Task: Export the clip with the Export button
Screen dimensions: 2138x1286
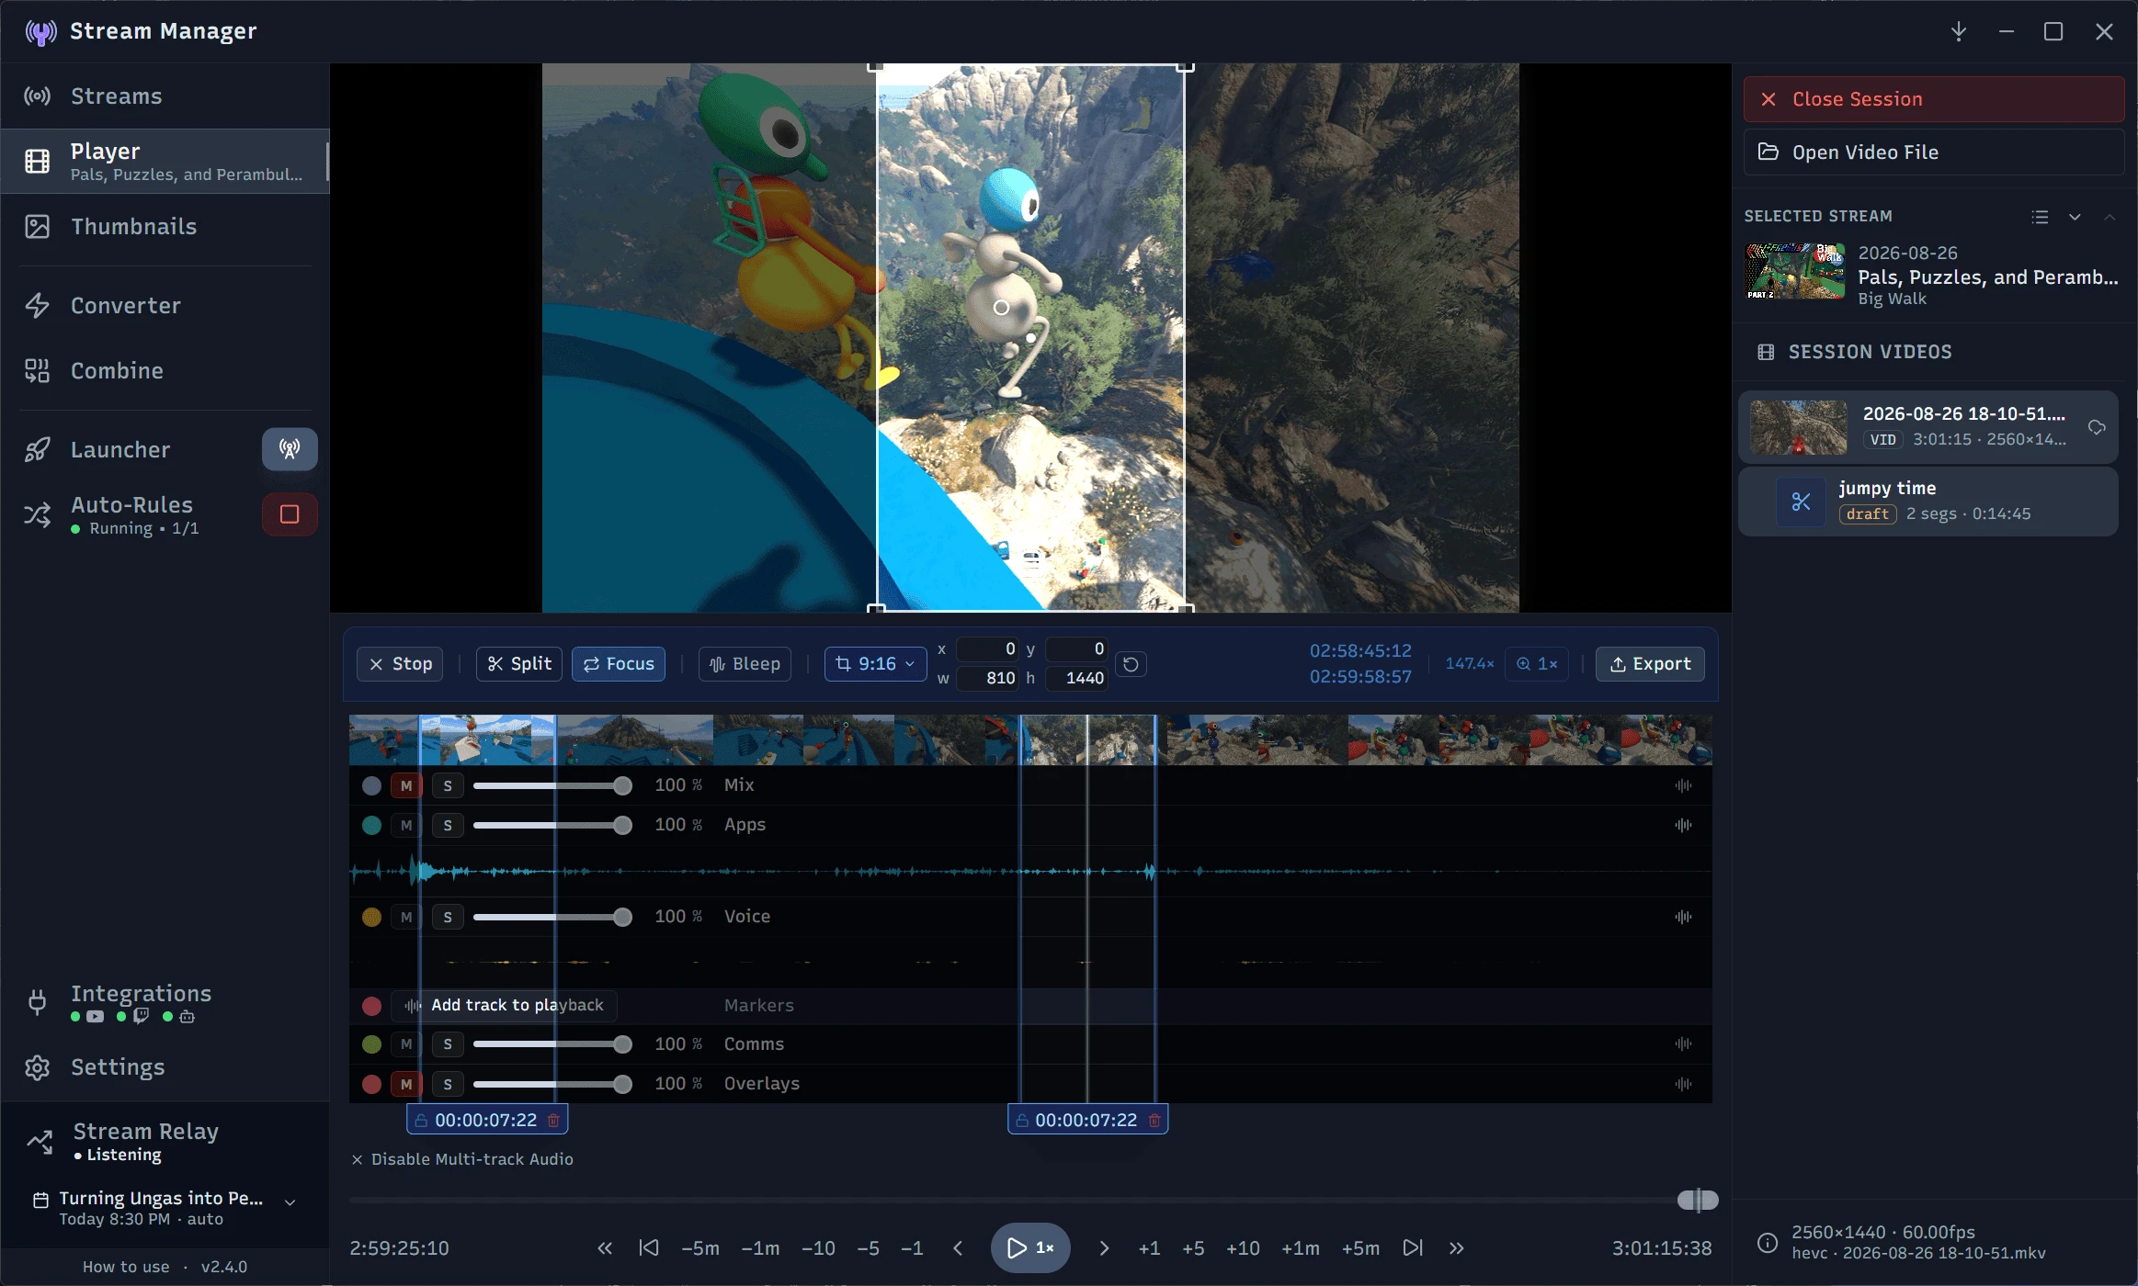Action: point(1650,664)
